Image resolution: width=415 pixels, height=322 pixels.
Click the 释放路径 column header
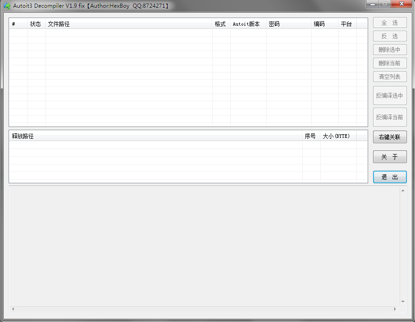[155, 136]
